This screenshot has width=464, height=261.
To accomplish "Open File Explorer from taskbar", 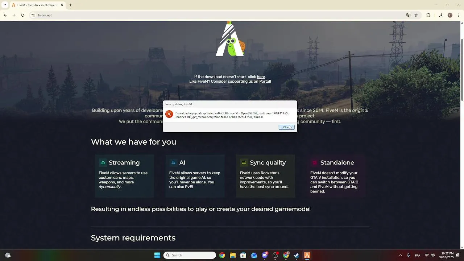I will coord(233,255).
